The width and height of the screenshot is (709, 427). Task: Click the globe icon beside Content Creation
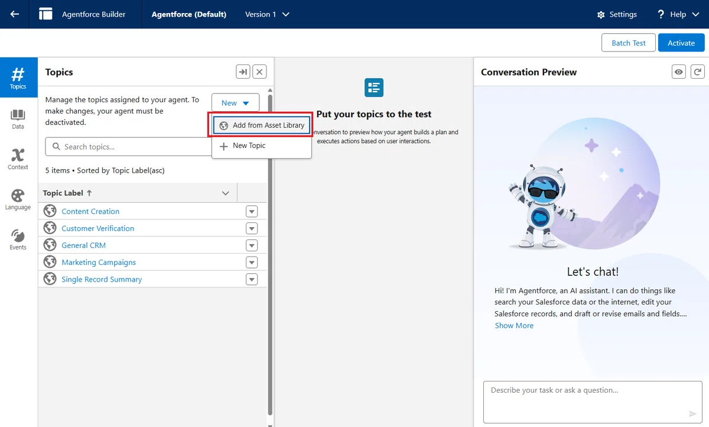point(50,211)
